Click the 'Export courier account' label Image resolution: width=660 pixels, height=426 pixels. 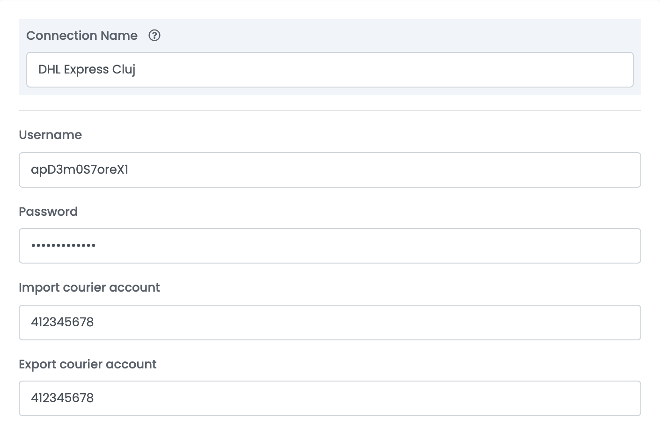(88, 364)
